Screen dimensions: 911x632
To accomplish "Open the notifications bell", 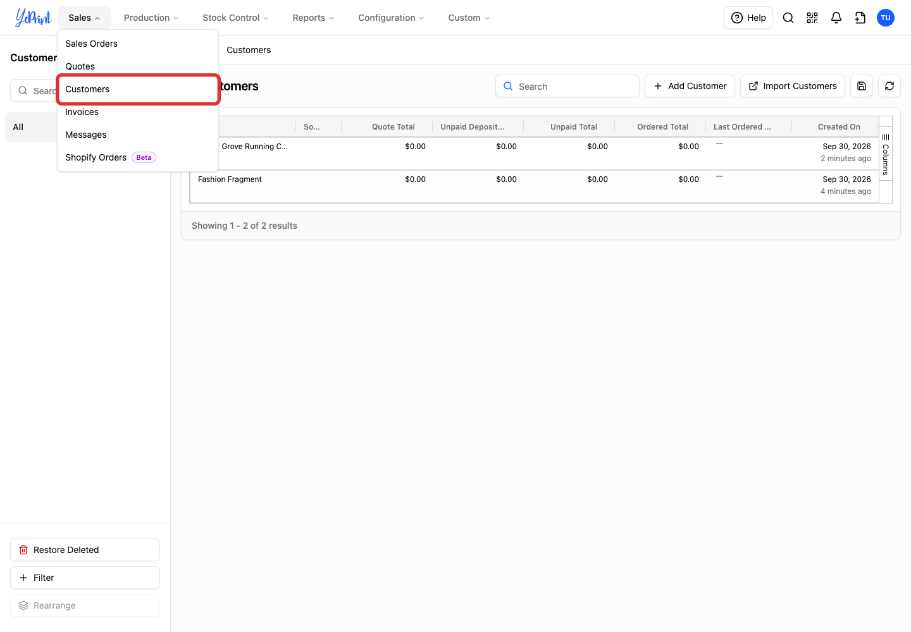I will tap(836, 18).
